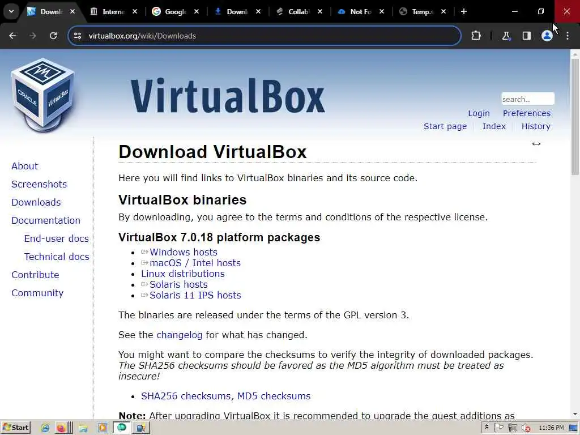Open Documentation in sidebar

pos(46,220)
